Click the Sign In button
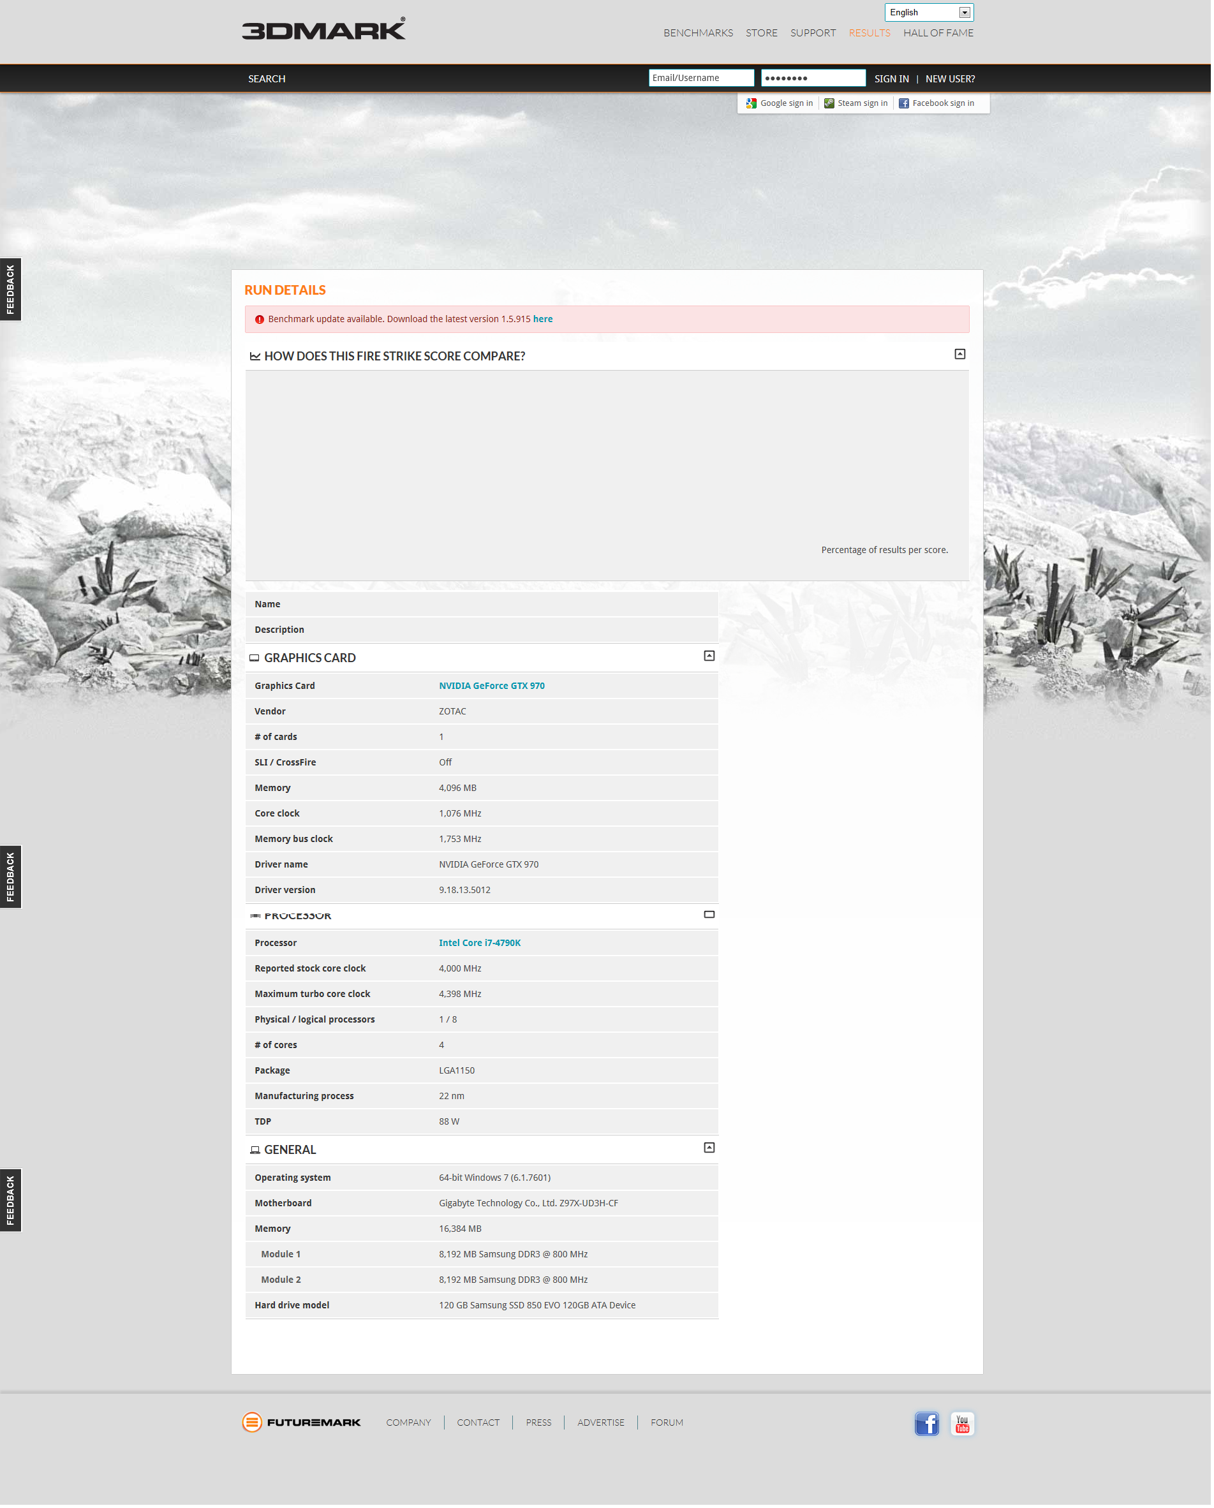Image resolution: width=1214 pixels, height=1508 pixels. 891,78
